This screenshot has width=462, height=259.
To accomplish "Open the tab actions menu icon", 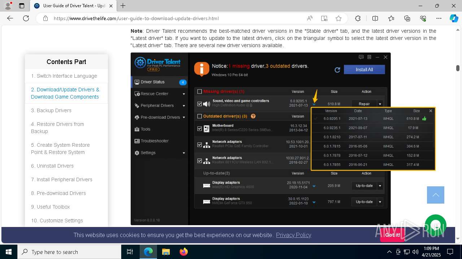I will point(22,6).
